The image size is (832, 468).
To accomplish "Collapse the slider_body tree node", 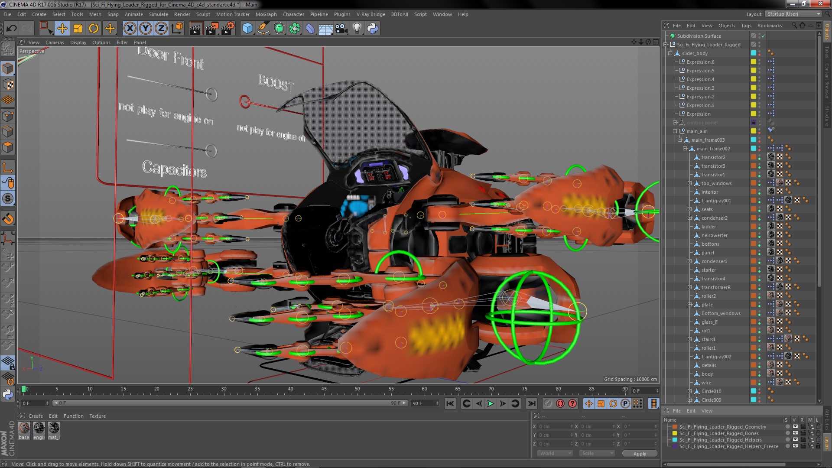I will [670, 53].
